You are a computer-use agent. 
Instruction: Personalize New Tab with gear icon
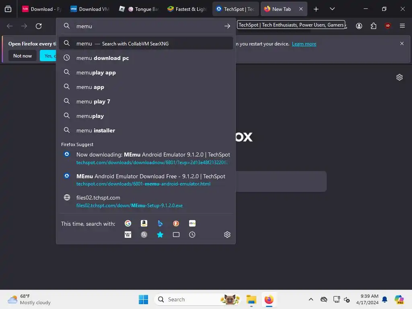click(400, 77)
